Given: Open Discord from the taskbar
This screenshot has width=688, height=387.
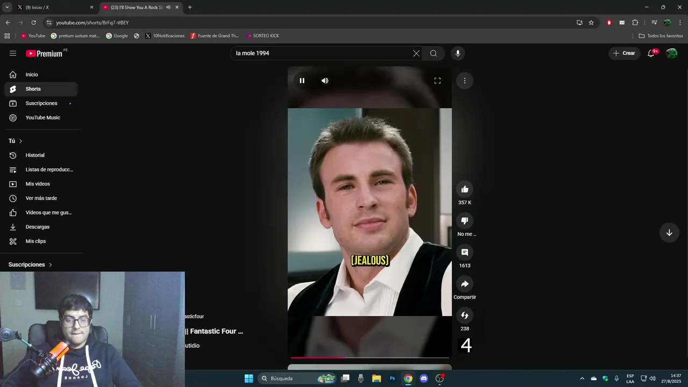Looking at the screenshot, I should pyautogui.click(x=424, y=378).
